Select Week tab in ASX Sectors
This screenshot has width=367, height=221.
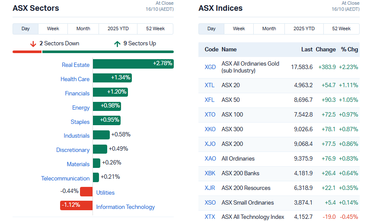click(x=53, y=29)
